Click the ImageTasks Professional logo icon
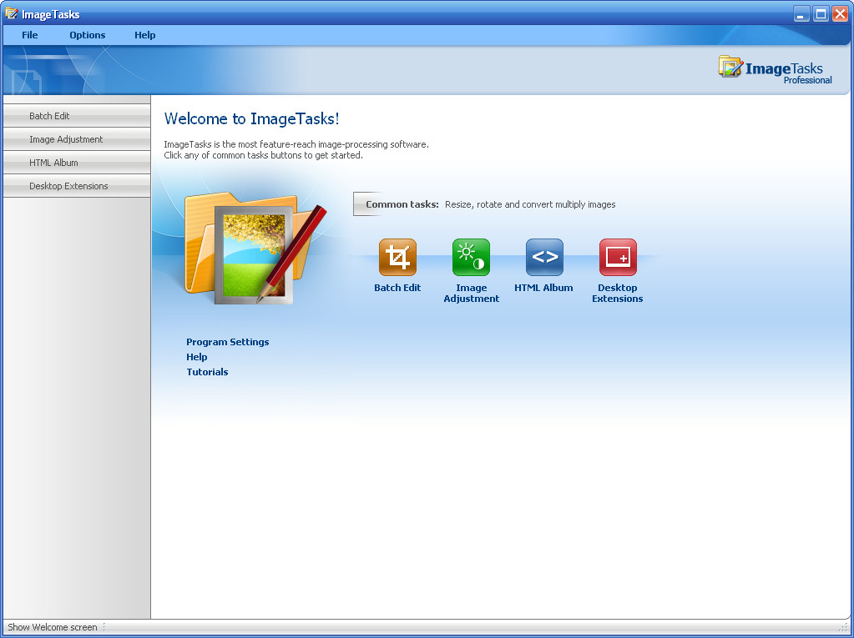 pos(730,67)
